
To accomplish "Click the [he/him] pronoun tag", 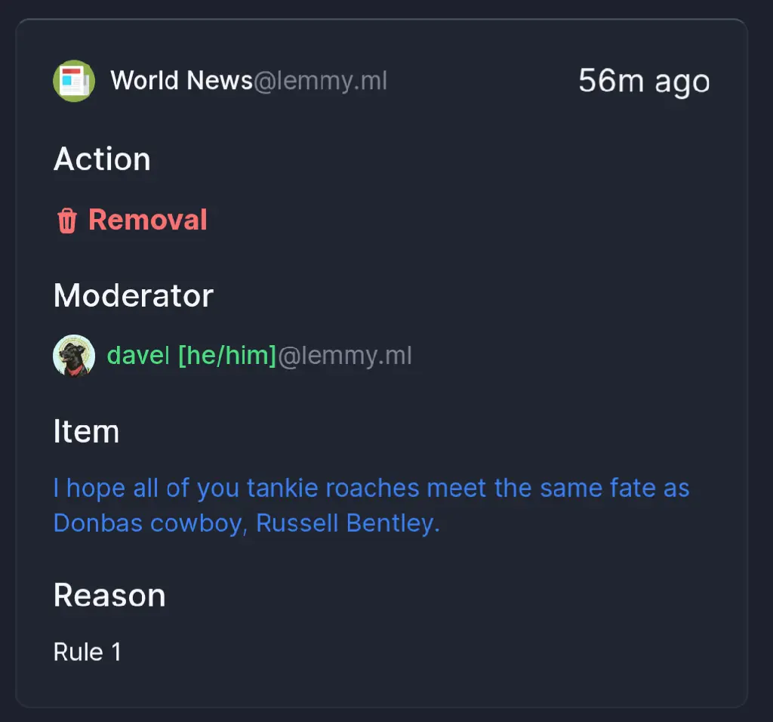I will tap(226, 355).
